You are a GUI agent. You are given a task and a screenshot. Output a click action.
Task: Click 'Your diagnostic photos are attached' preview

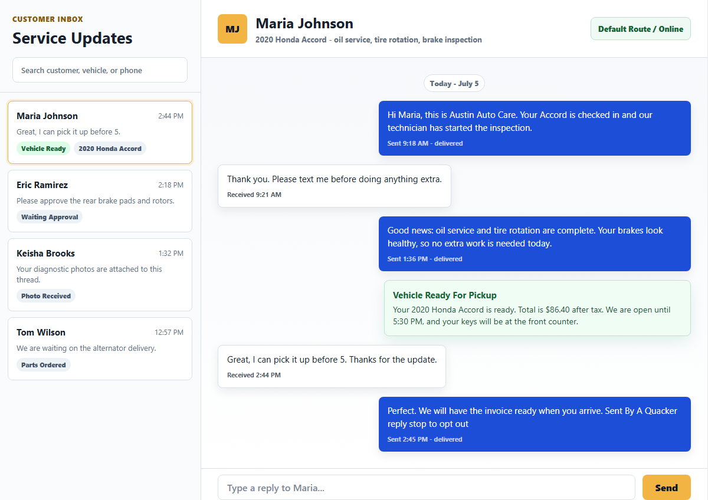click(89, 274)
